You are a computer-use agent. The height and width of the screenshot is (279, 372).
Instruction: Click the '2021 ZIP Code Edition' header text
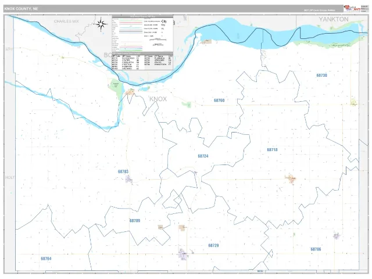319,10
